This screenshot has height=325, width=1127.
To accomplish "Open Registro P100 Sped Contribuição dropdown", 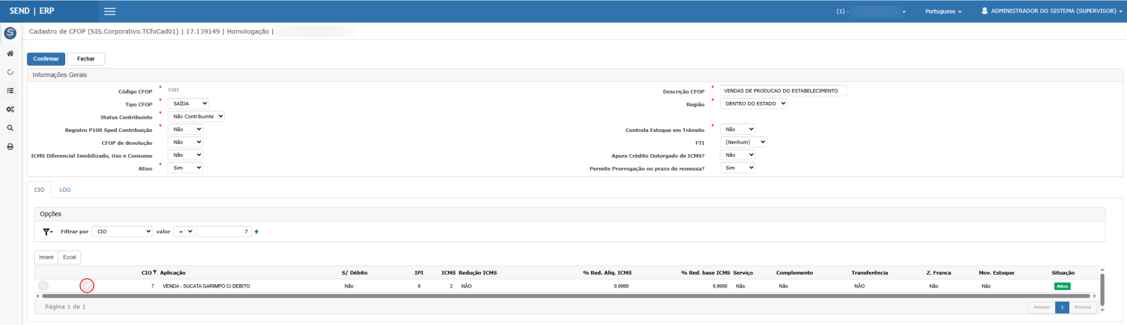I will tap(185, 129).
